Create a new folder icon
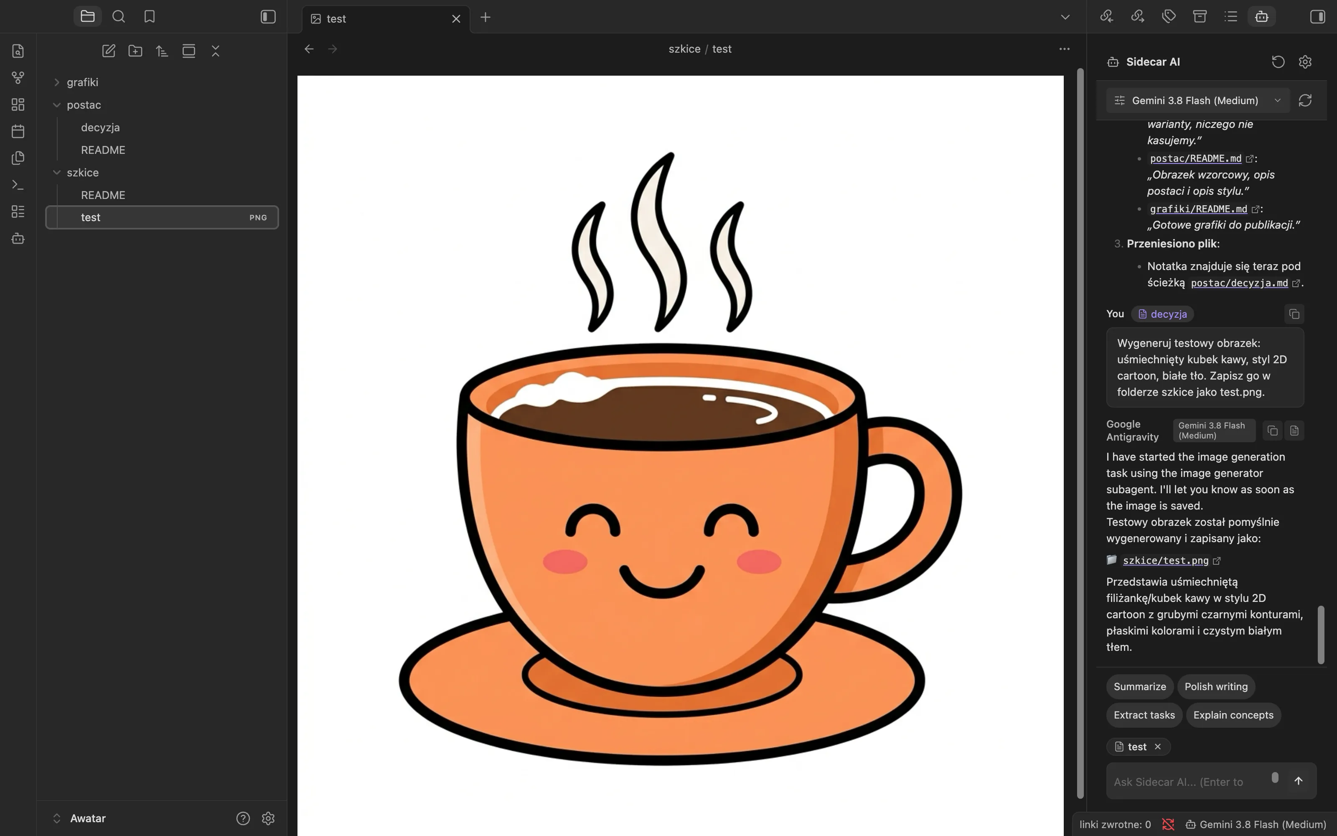Viewport: 1337px width, 836px height. coord(135,51)
